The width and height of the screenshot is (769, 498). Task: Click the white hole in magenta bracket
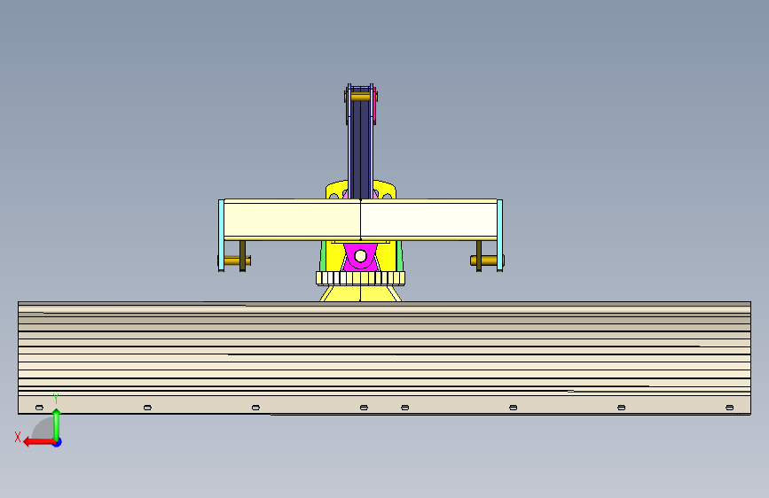tap(360, 256)
